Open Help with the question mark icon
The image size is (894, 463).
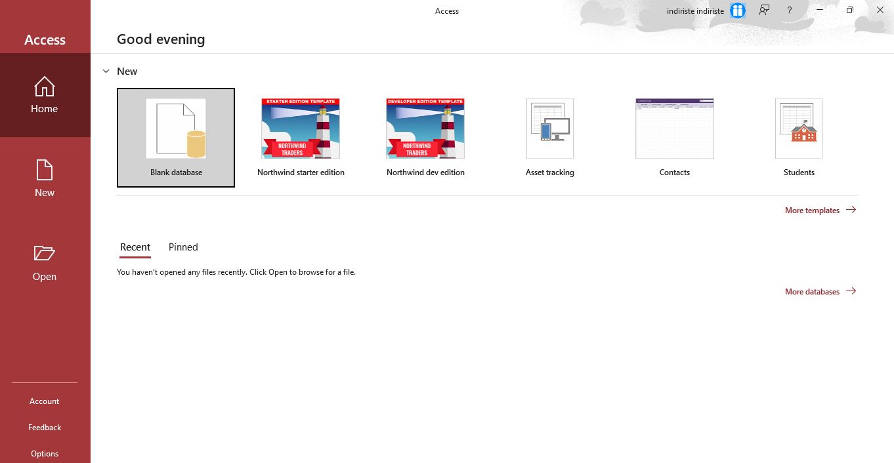789,10
